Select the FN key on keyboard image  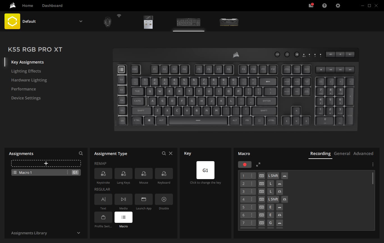(x=247, y=120)
